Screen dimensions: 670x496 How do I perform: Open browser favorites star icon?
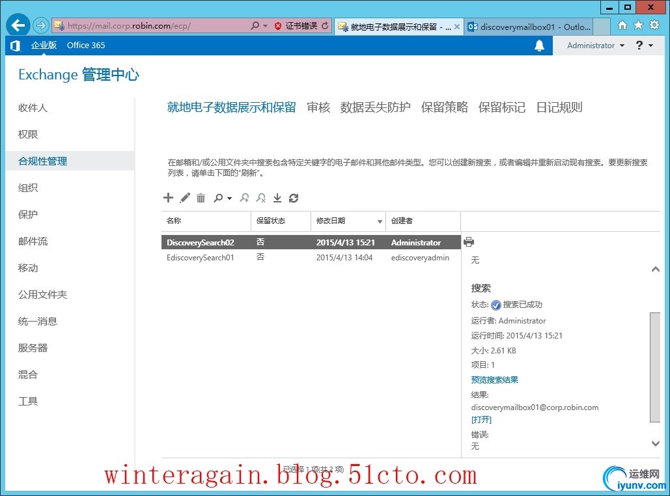(x=638, y=25)
